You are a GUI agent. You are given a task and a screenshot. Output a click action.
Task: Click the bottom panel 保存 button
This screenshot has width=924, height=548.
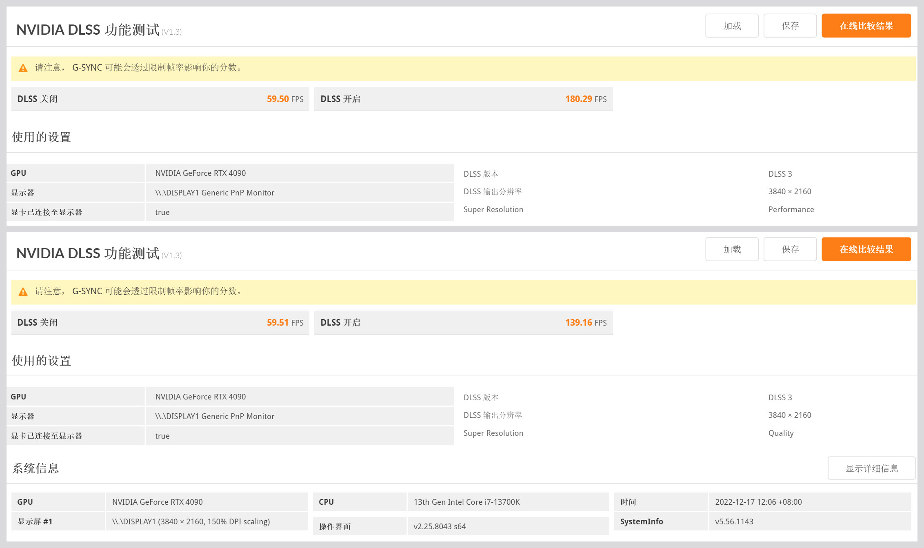point(790,249)
